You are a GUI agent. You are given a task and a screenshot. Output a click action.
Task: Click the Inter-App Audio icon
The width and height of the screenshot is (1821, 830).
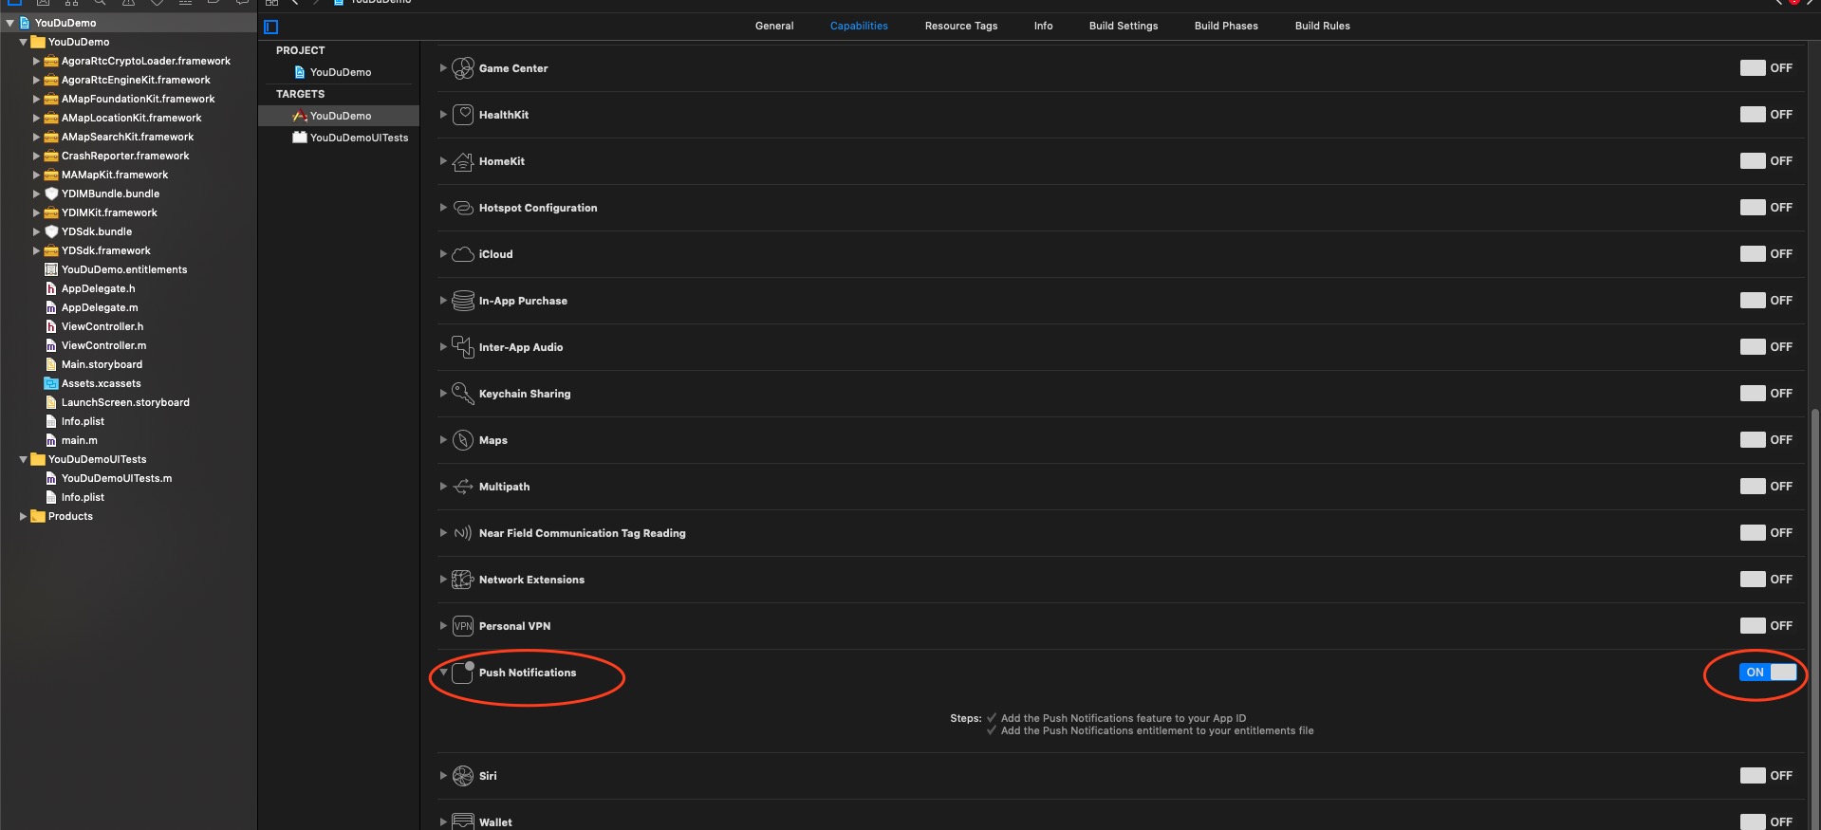[463, 347]
